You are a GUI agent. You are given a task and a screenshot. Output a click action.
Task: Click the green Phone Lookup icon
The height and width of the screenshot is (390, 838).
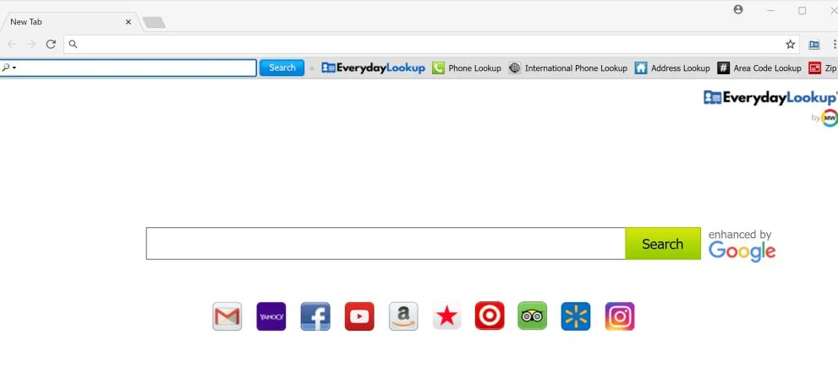438,68
